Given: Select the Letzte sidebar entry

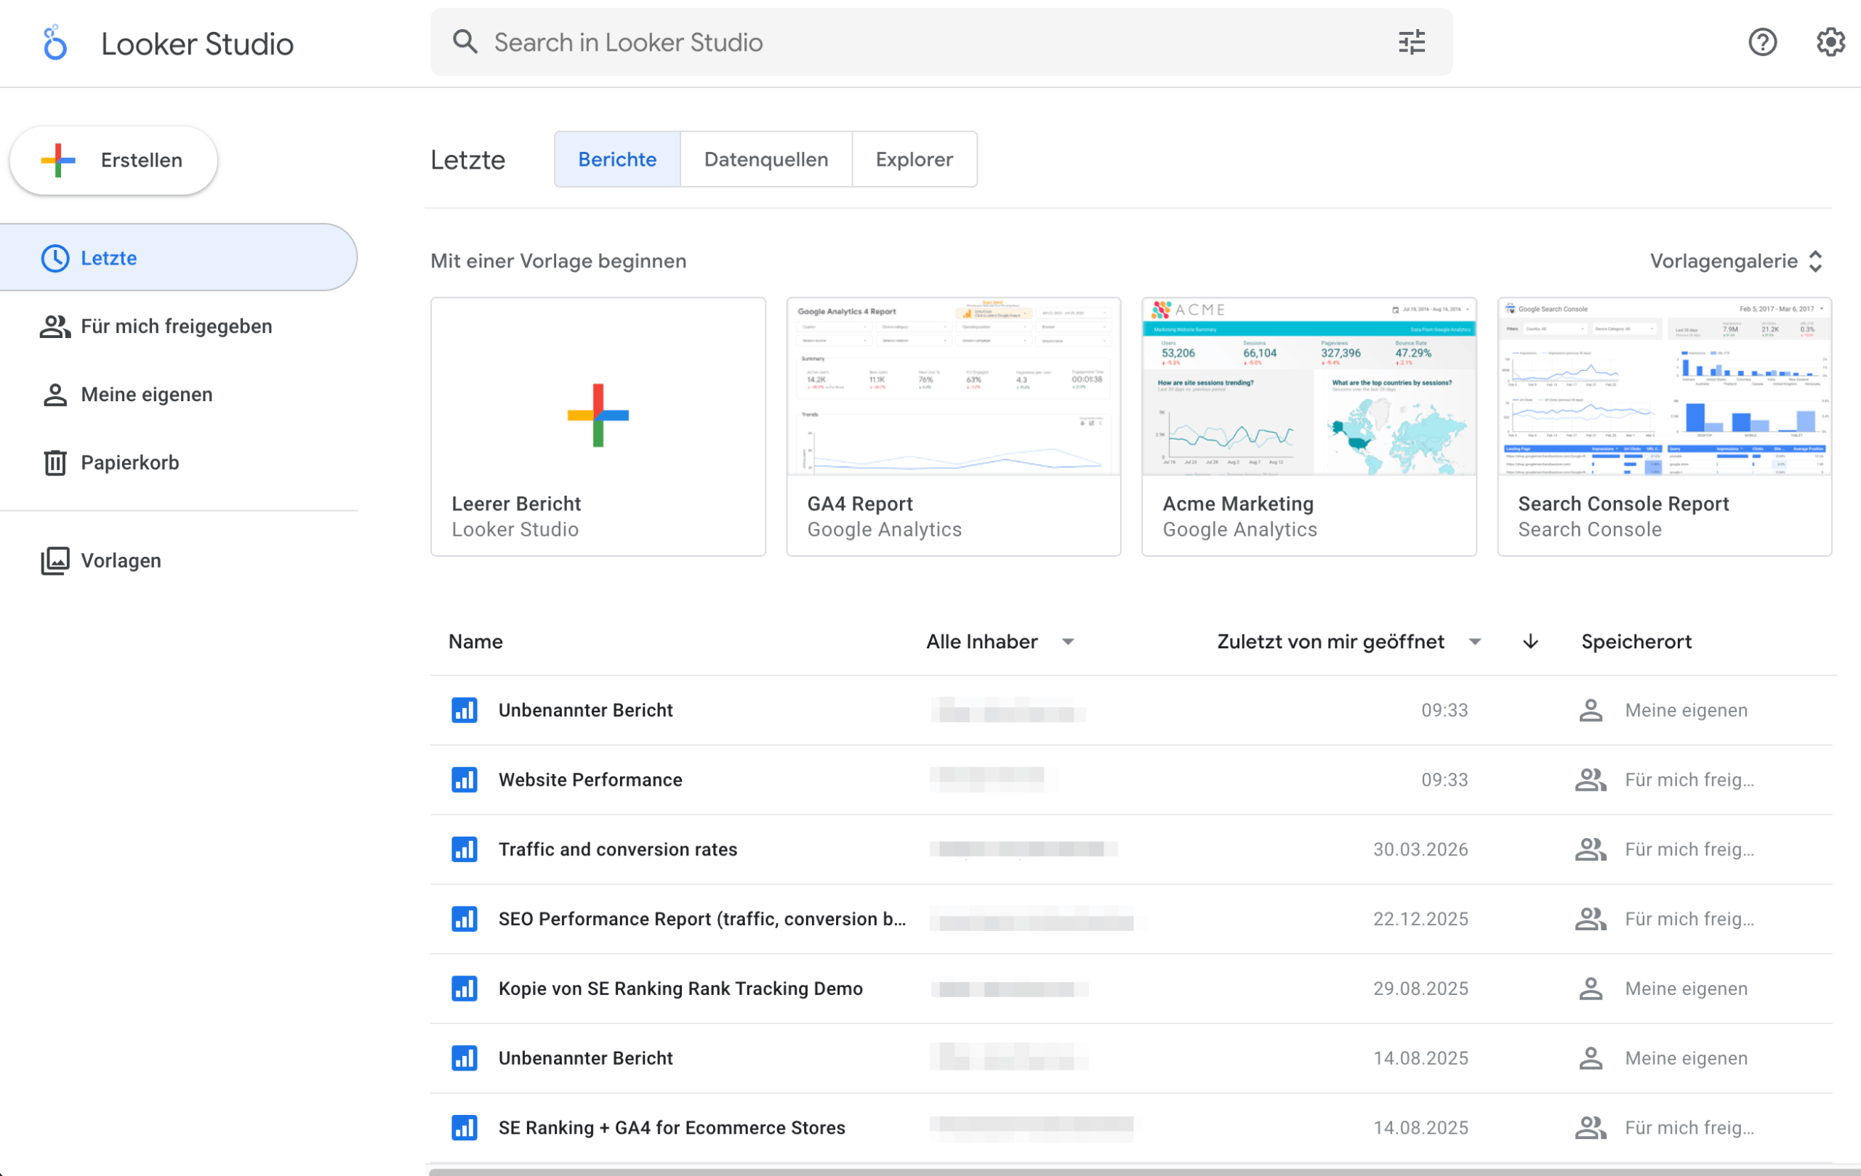Looking at the screenshot, I should pyautogui.click(x=108, y=258).
